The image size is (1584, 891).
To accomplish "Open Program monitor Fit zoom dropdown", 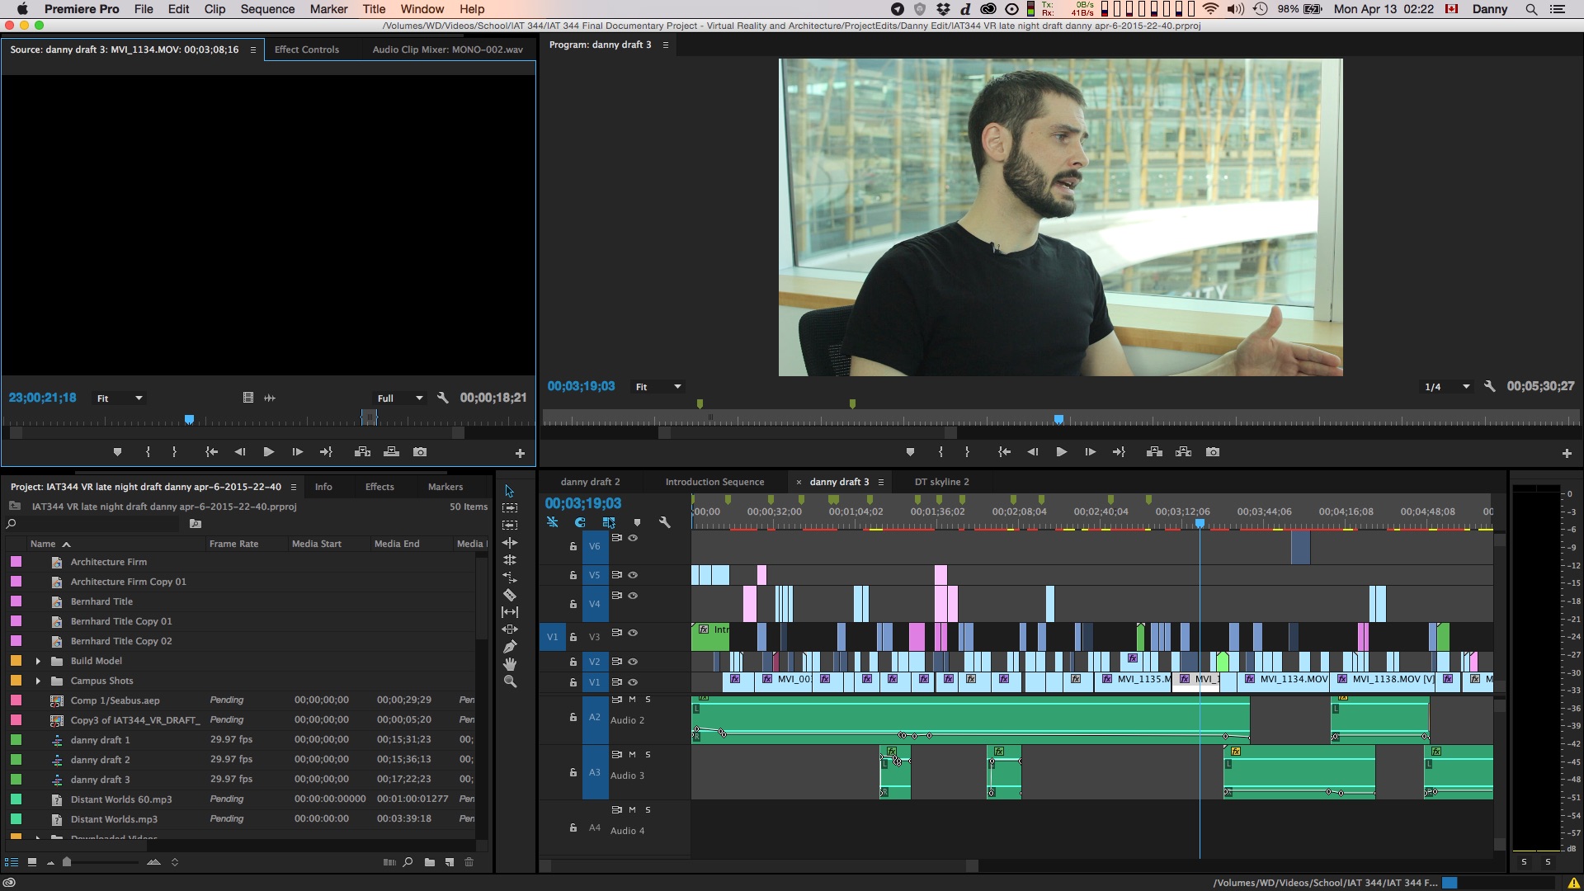I will 658,387.
